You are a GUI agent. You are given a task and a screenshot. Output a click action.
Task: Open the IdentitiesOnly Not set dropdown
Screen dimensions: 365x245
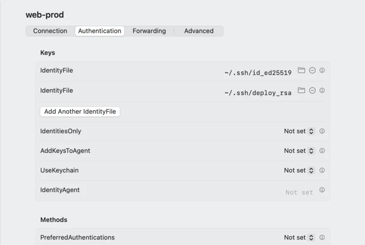pos(299,131)
